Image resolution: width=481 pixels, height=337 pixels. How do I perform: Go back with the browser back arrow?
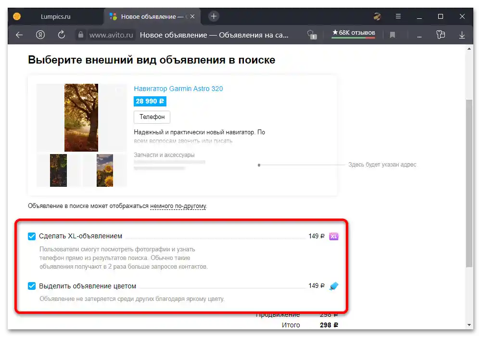click(x=19, y=35)
